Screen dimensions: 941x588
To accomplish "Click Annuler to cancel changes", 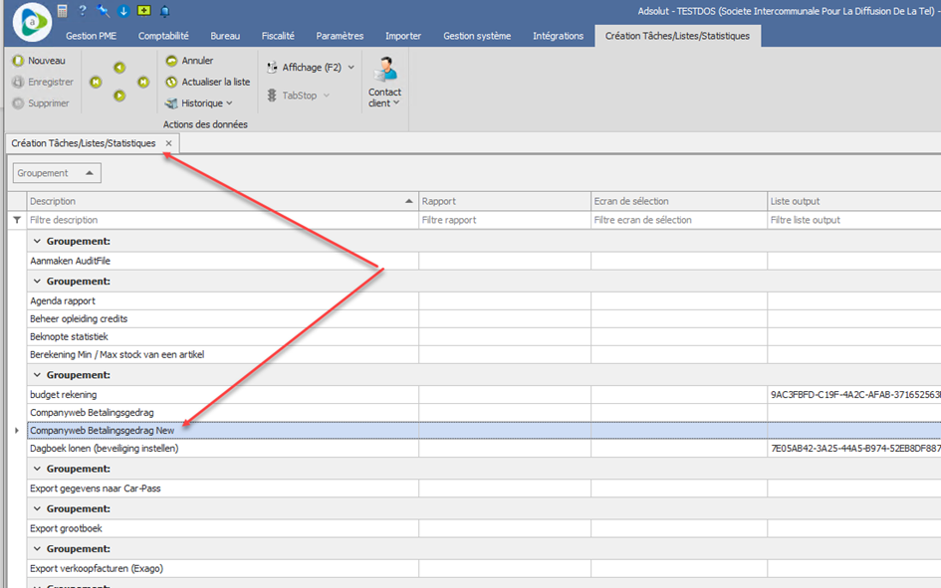I will [189, 61].
